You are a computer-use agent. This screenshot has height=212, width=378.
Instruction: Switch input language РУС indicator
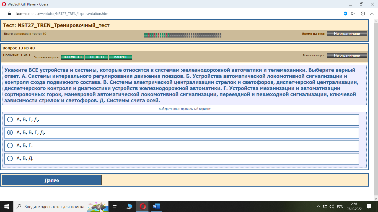(x=340, y=206)
